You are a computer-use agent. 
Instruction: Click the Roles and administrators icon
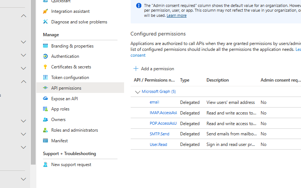tap(45, 130)
